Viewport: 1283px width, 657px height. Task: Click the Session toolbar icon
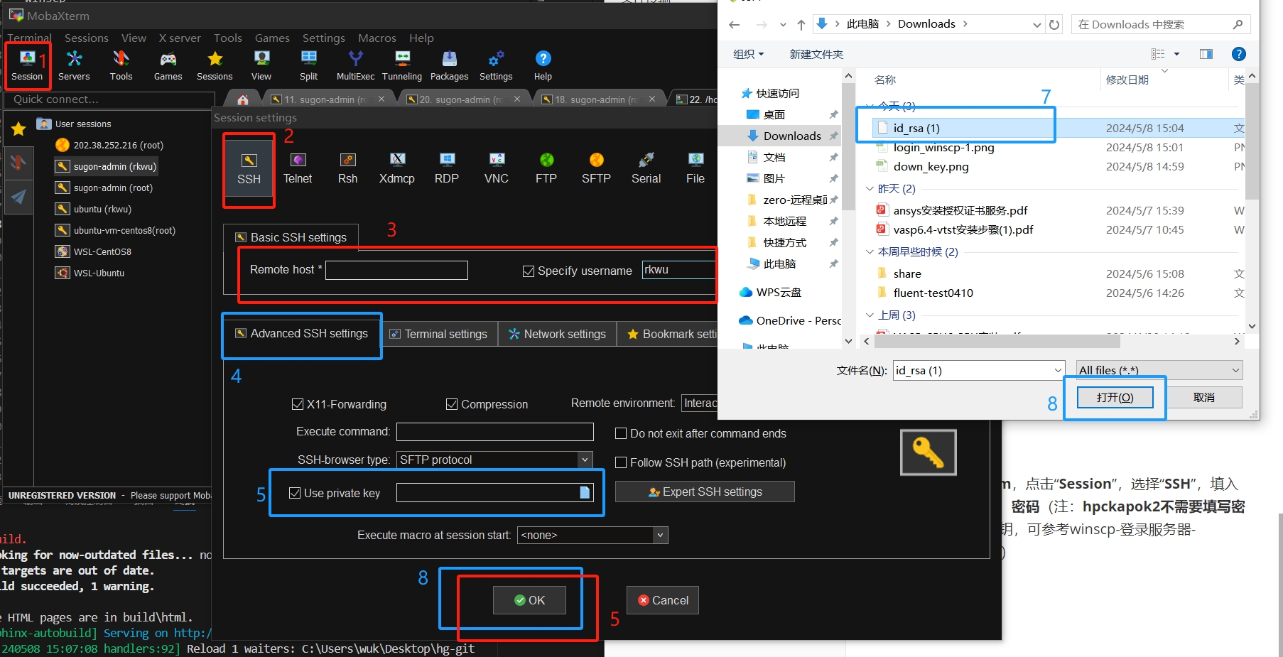coord(27,65)
